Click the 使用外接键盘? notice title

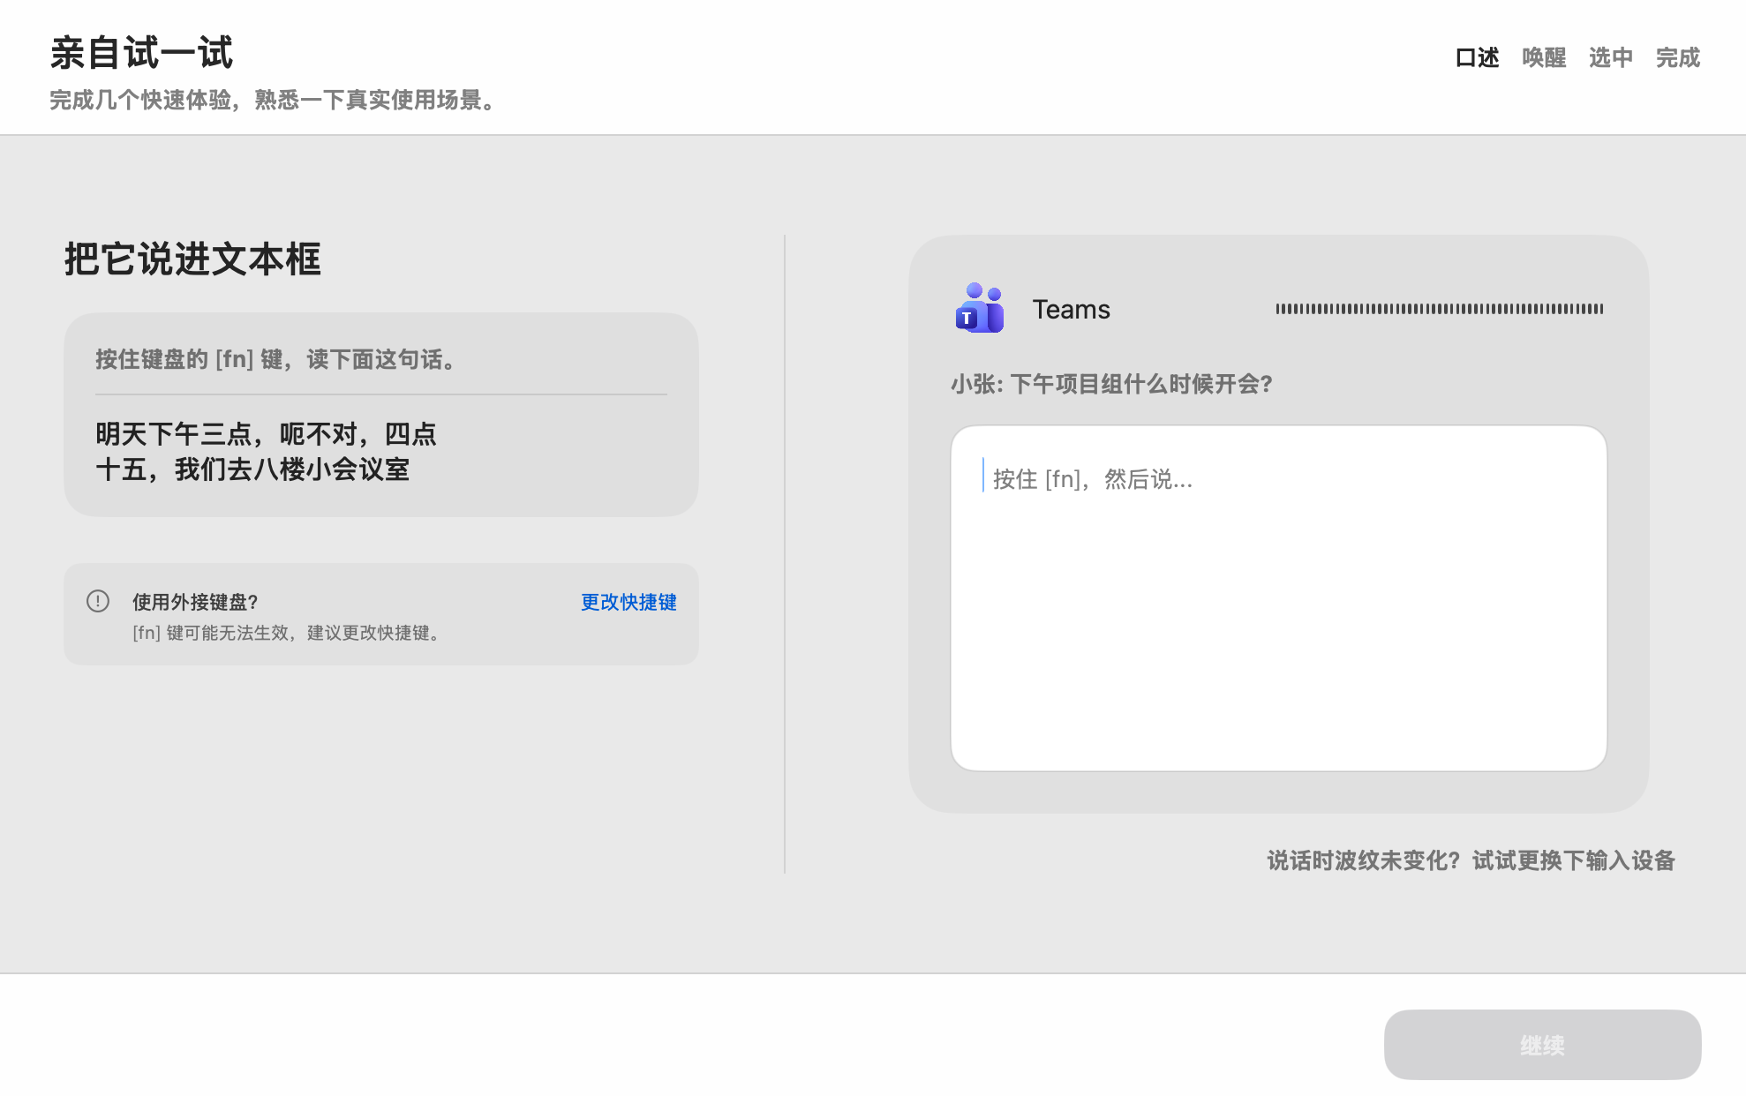pyautogui.click(x=195, y=602)
